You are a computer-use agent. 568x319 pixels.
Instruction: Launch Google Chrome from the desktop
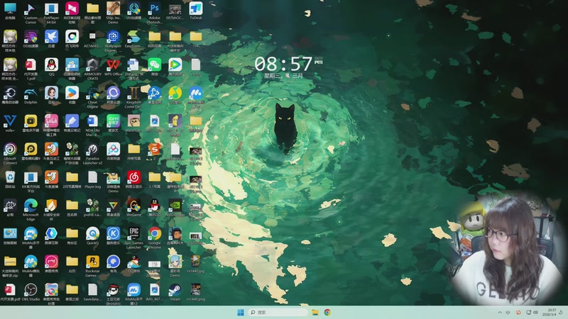pyautogui.click(x=154, y=237)
